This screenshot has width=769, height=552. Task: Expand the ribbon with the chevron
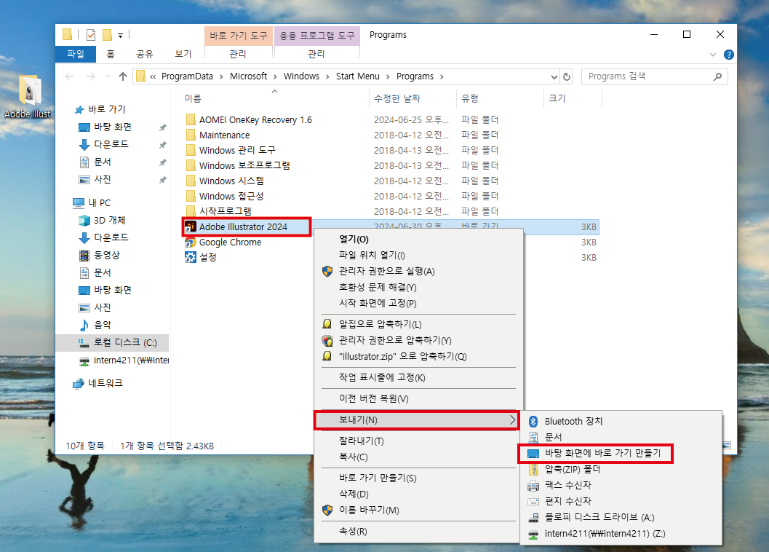pos(712,55)
